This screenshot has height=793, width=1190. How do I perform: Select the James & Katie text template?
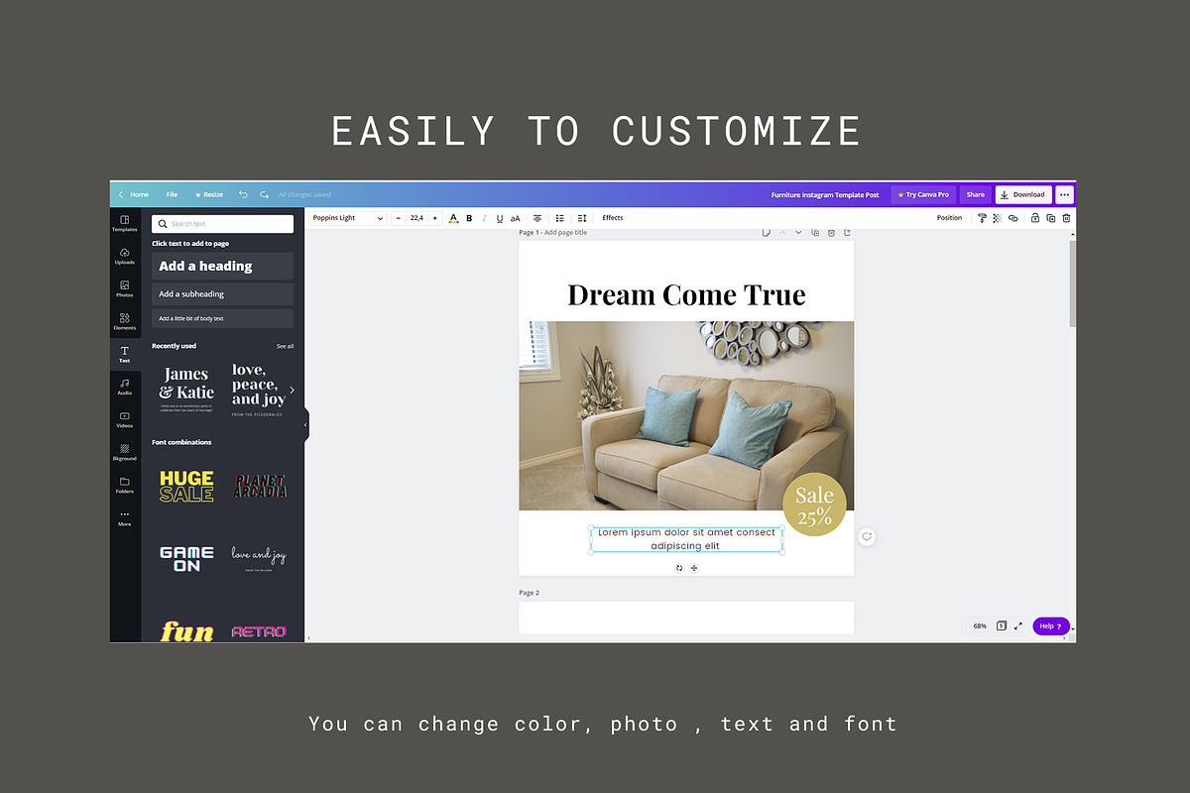tap(186, 389)
